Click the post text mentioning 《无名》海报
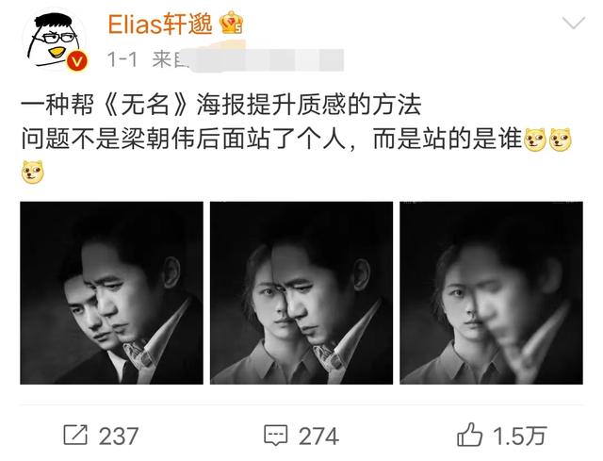 pos(220,105)
